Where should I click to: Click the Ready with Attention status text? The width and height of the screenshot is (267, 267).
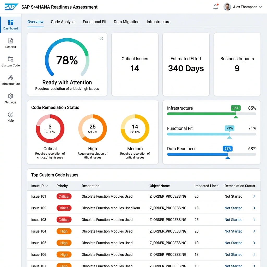click(x=67, y=82)
